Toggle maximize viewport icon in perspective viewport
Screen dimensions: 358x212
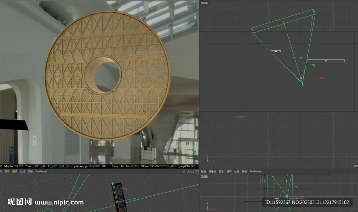(x=197, y=171)
